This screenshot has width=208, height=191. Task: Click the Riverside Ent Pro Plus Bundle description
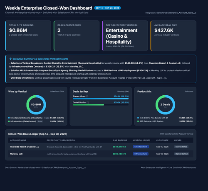[x=74, y=147]
